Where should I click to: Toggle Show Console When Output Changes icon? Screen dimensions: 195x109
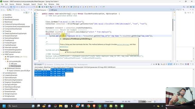169,64
